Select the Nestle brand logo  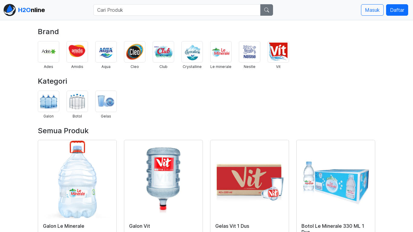coord(249,52)
